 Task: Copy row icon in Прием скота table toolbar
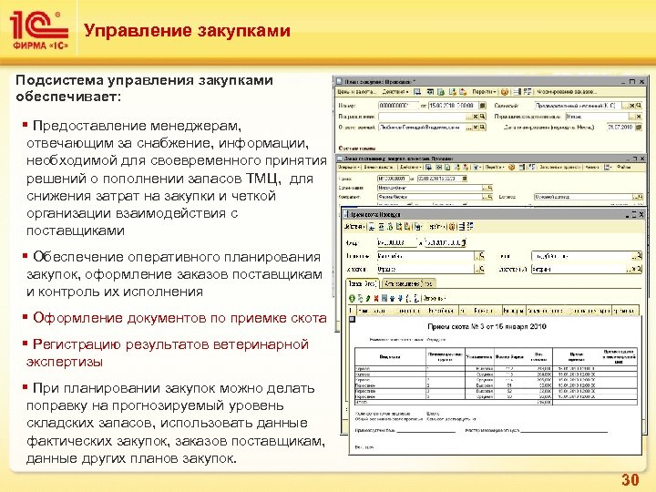click(x=359, y=298)
